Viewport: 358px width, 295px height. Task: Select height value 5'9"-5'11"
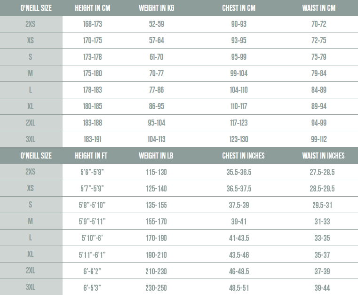92,221
